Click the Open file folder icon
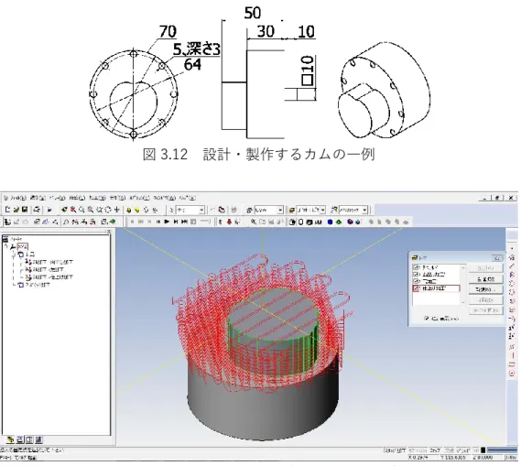 [x=16, y=210]
